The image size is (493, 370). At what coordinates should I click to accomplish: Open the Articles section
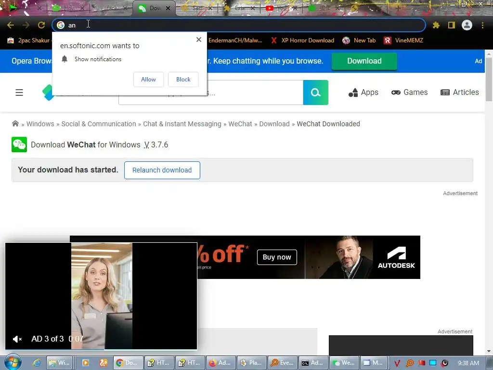(x=460, y=92)
